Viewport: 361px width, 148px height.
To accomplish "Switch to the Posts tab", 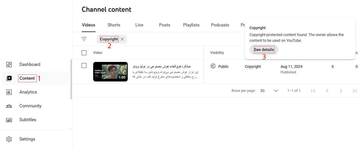I will coord(165,25).
